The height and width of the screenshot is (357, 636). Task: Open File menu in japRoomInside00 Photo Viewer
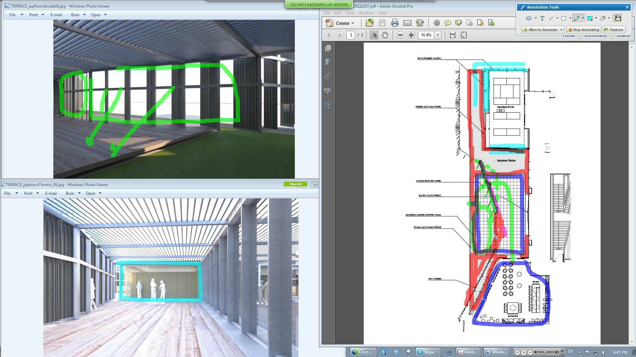(x=16, y=15)
